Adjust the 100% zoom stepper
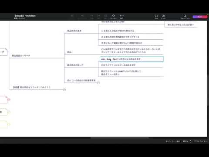This screenshot has height=157, width=209. pyautogui.click(x=190, y=141)
